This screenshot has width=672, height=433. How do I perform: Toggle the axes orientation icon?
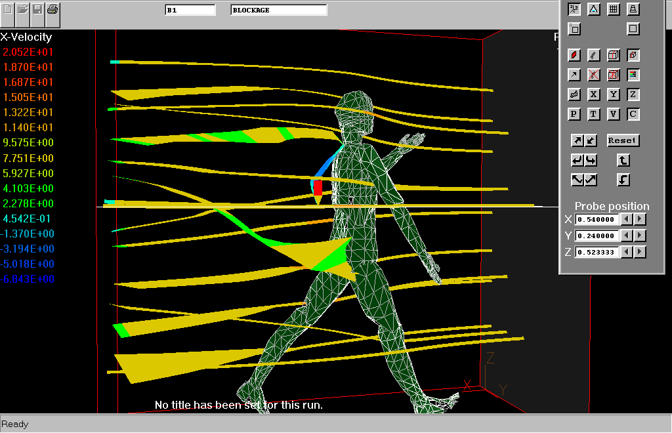click(x=574, y=9)
